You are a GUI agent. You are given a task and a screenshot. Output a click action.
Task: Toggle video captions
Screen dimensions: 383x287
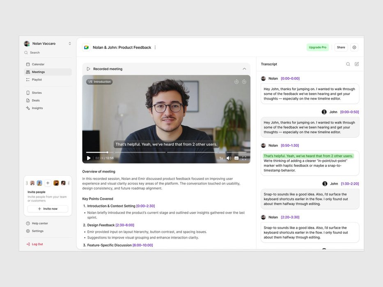[x=236, y=158]
